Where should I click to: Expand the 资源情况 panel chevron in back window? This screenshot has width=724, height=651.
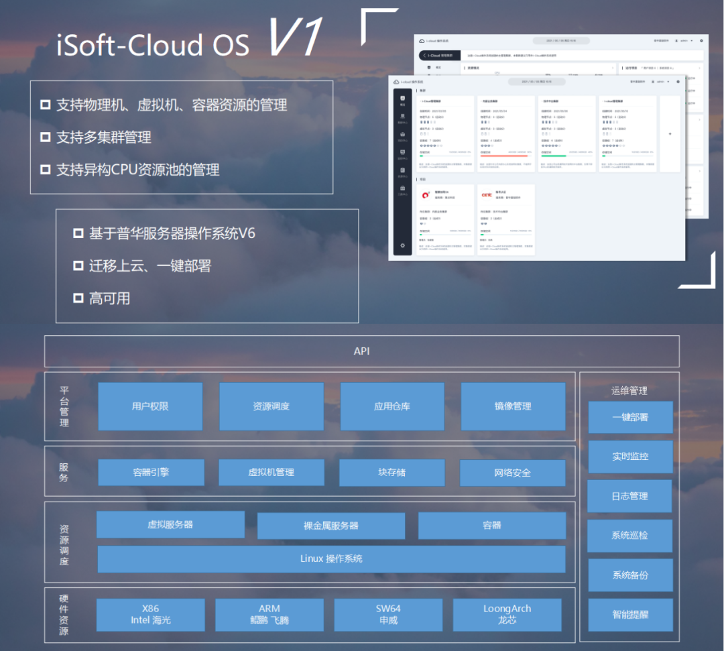pos(613,68)
